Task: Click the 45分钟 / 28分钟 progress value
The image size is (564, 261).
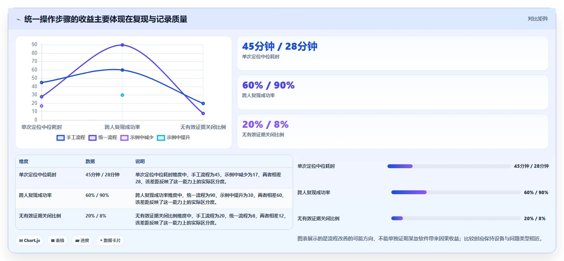Action: pyautogui.click(x=531, y=166)
